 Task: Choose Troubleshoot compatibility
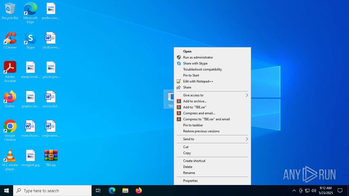click(212, 69)
